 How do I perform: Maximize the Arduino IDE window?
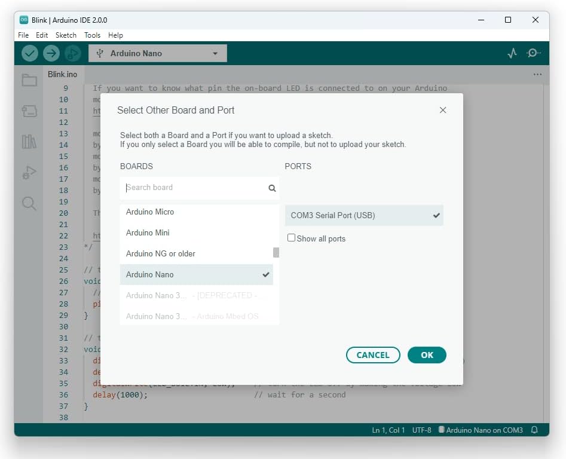pyautogui.click(x=508, y=20)
